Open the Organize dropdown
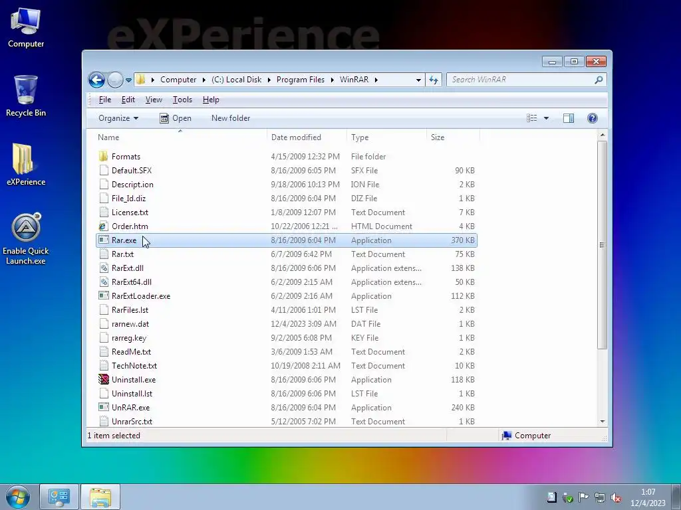Image resolution: width=681 pixels, height=510 pixels. (x=118, y=118)
